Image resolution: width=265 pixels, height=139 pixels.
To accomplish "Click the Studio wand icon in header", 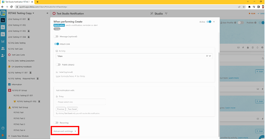I will pos(152,13).
